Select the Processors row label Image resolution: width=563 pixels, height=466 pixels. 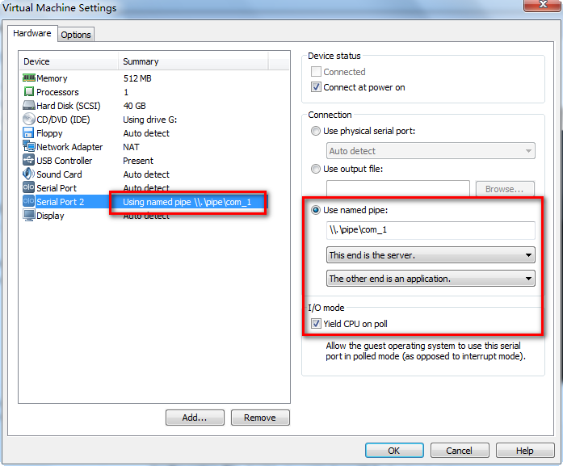coord(57,92)
